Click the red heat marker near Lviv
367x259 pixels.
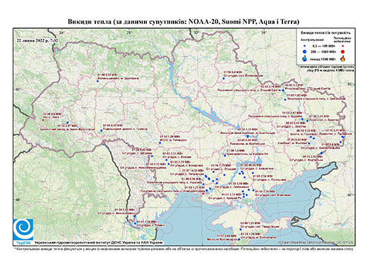[x=43, y=120]
